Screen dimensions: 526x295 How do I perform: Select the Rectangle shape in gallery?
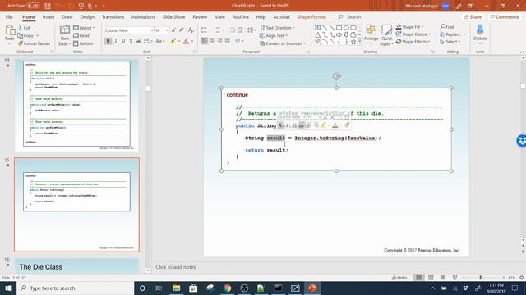tap(339, 27)
